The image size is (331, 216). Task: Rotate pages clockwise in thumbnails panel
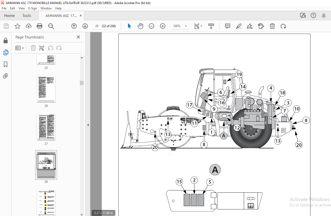pos(59,48)
